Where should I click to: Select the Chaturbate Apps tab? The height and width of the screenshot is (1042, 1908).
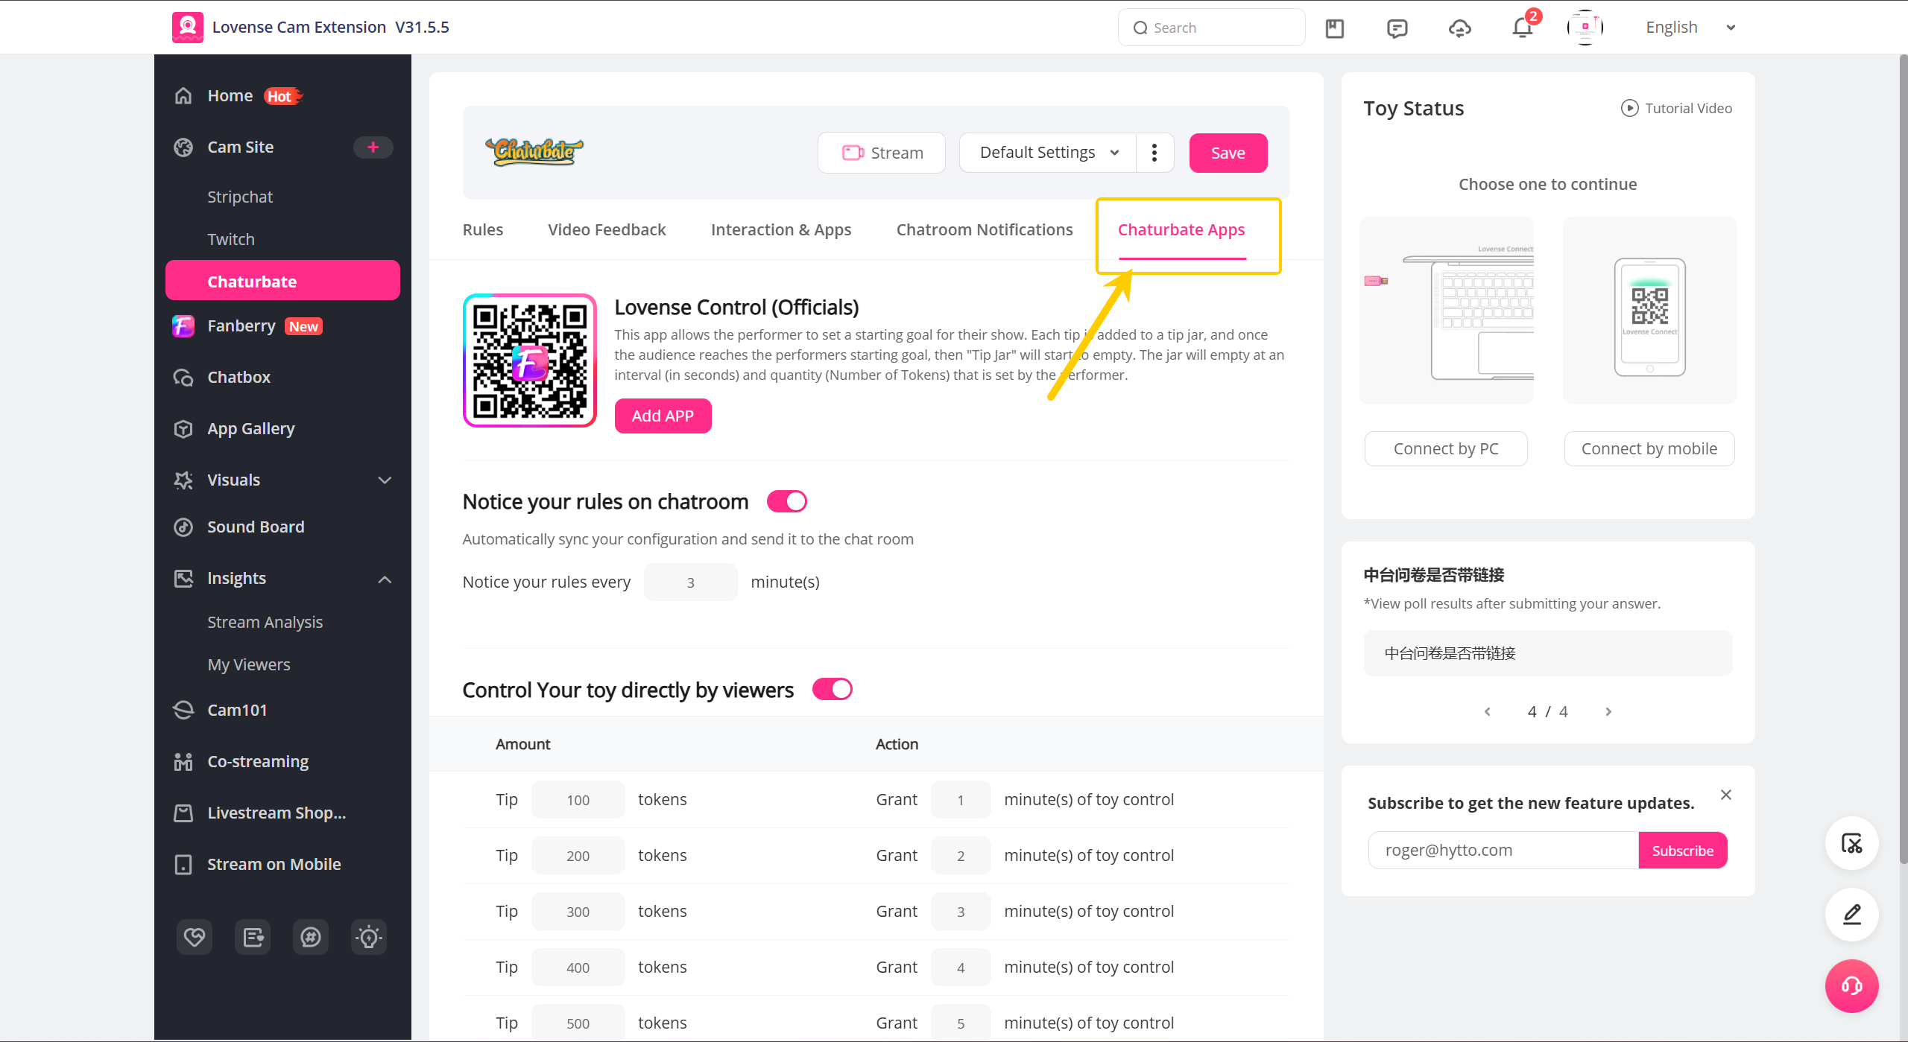1181,230
